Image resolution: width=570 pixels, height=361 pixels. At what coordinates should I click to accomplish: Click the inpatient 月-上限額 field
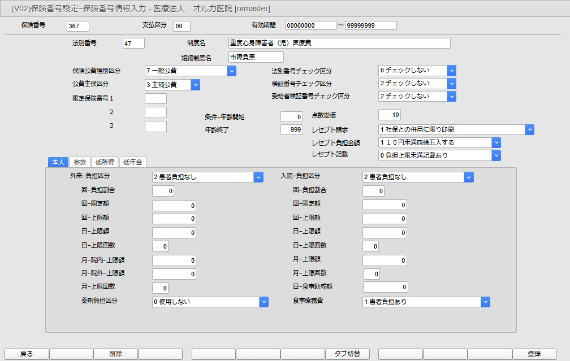[x=385, y=260]
